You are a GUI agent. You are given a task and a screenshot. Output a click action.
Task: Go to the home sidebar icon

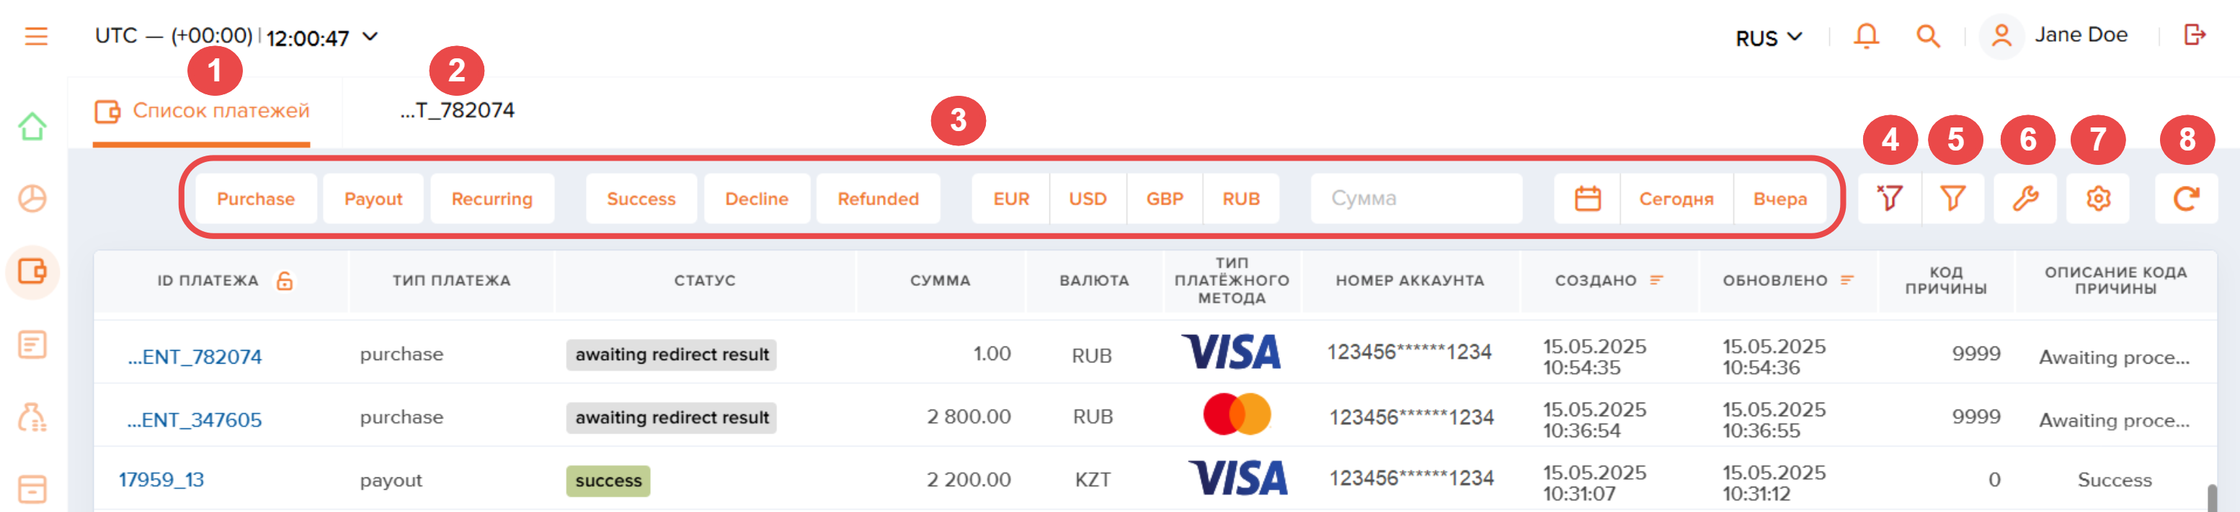(x=33, y=127)
